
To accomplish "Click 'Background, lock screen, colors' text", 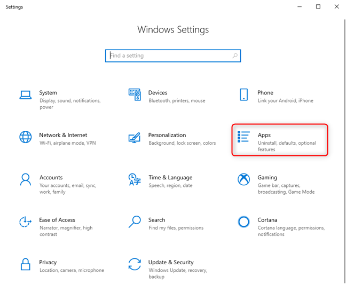I will click(182, 143).
